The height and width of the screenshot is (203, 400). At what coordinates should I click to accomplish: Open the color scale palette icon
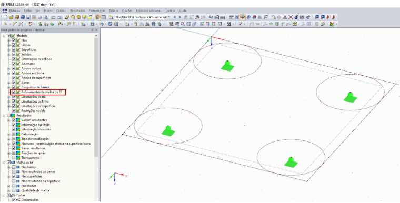[x=332, y=24]
